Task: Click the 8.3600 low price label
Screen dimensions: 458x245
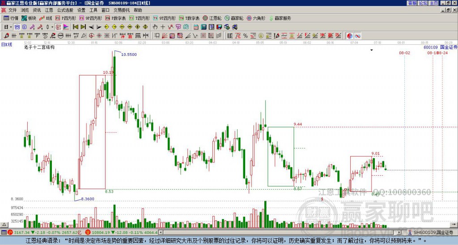Action: tap(88, 199)
